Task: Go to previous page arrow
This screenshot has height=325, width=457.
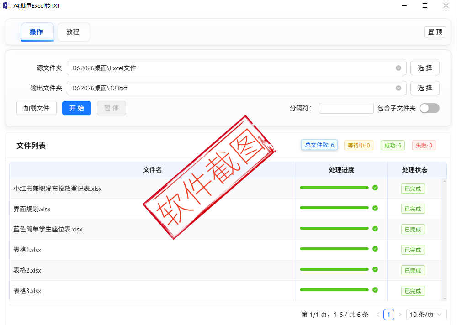Action: (378, 315)
